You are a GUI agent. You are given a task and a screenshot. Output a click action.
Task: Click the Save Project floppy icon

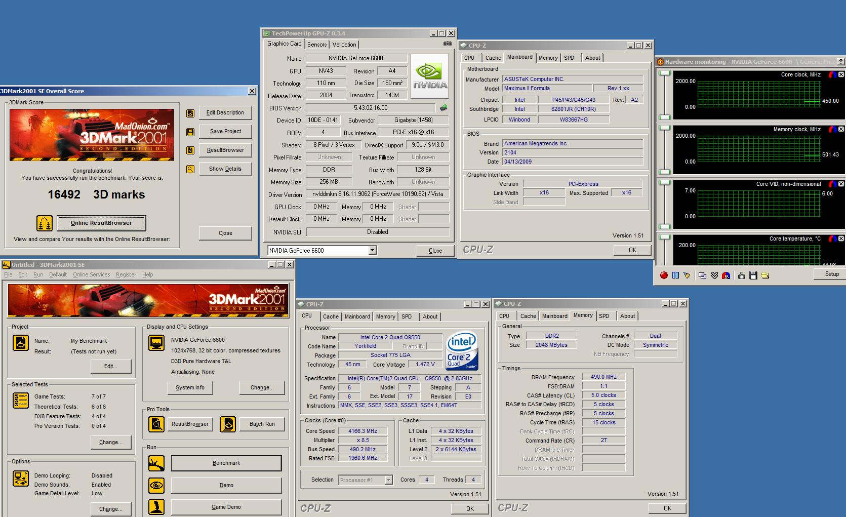pyautogui.click(x=190, y=132)
